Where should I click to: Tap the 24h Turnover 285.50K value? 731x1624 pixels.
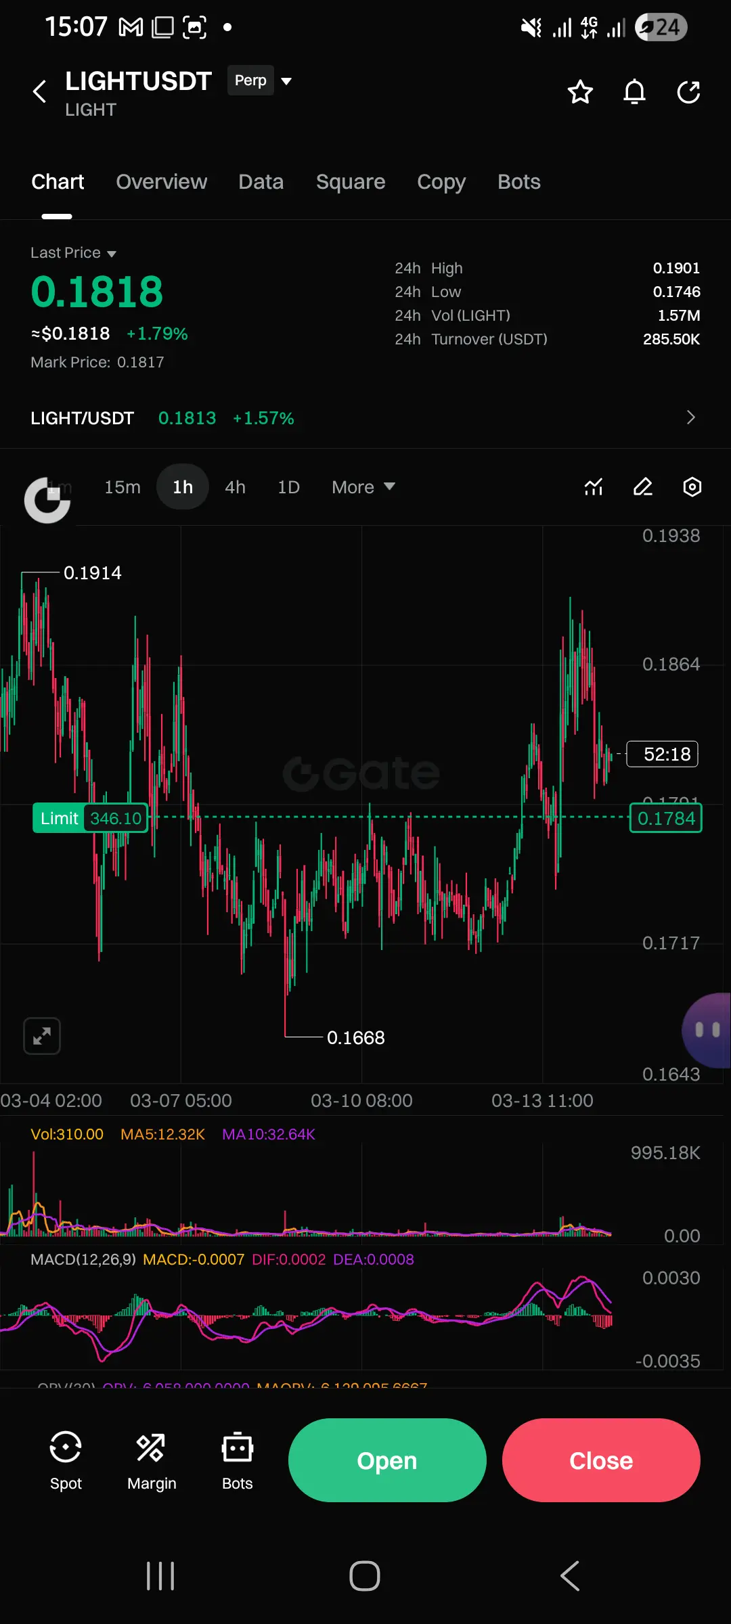[x=671, y=339]
